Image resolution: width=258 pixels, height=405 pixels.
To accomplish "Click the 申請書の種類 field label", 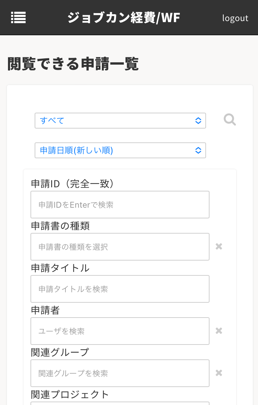I will pyautogui.click(x=60, y=226).
